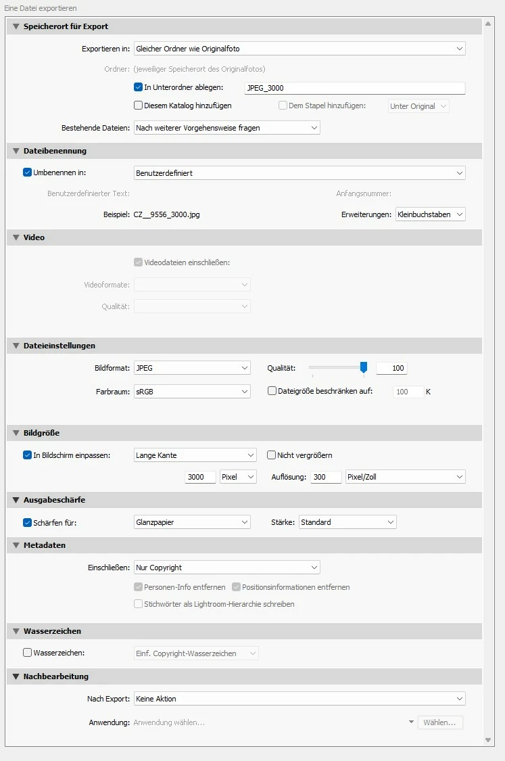Open the Einschließen Nur Copyright dropdown

click(226, 568)
